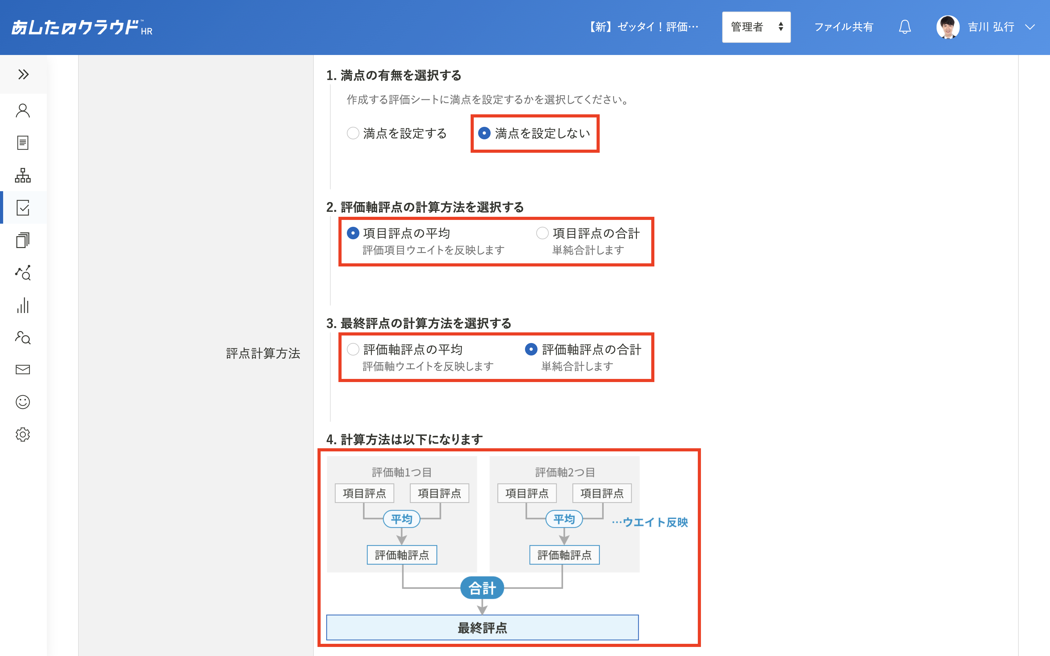Viewport: 1050px width, 656px height.
Task: Open the stacked copies sidebar icon
Action: [23, 240]
